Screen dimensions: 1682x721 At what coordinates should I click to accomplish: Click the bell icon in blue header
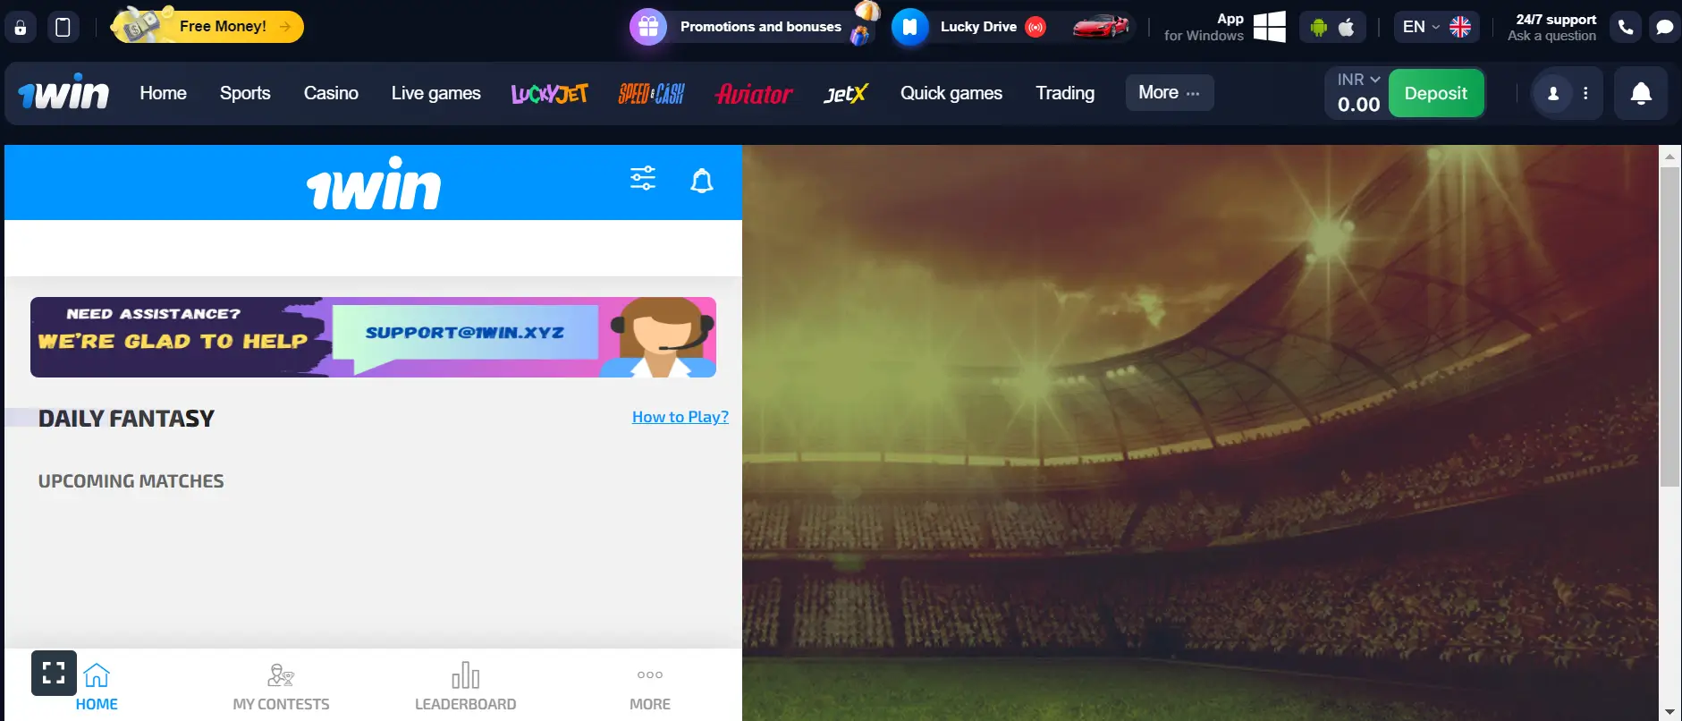click(x=702, y=182)
